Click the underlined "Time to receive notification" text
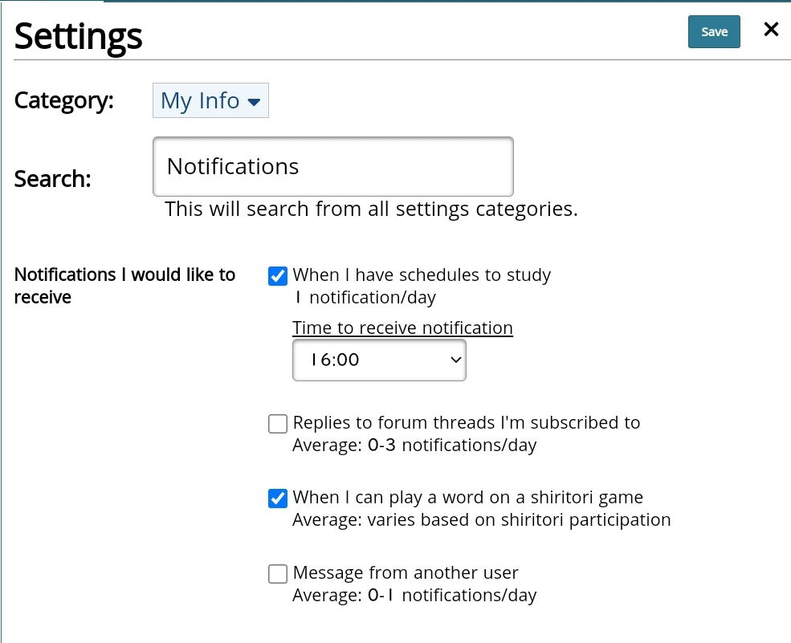This screenshot has height=643, width=791. [x=402, y=328]
